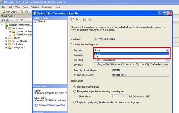The height and width of the screenshot is (113, 179).
Task: Open the Edit menu
Action: (x=10, y=7)
